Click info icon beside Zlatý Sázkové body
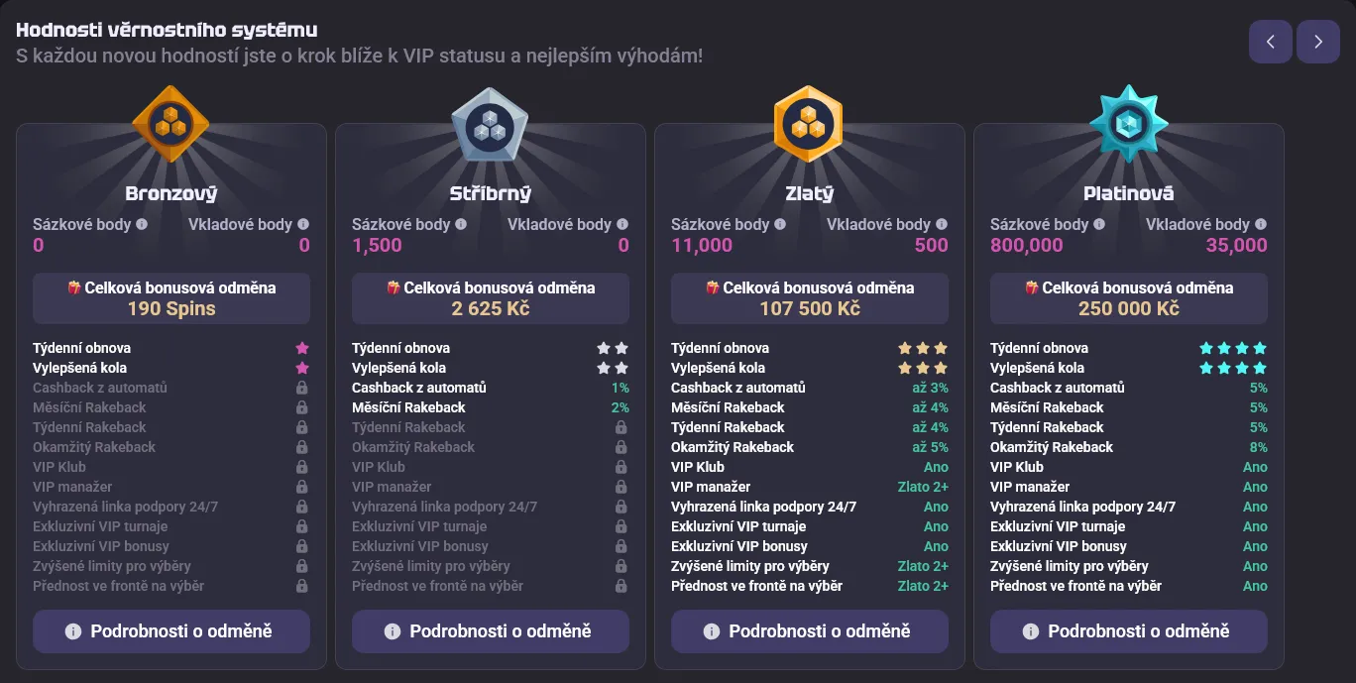 tap(780, 225)
